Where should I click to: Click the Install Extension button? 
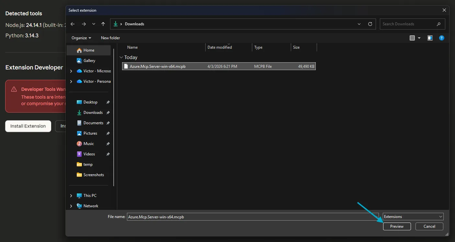point(28,126)
